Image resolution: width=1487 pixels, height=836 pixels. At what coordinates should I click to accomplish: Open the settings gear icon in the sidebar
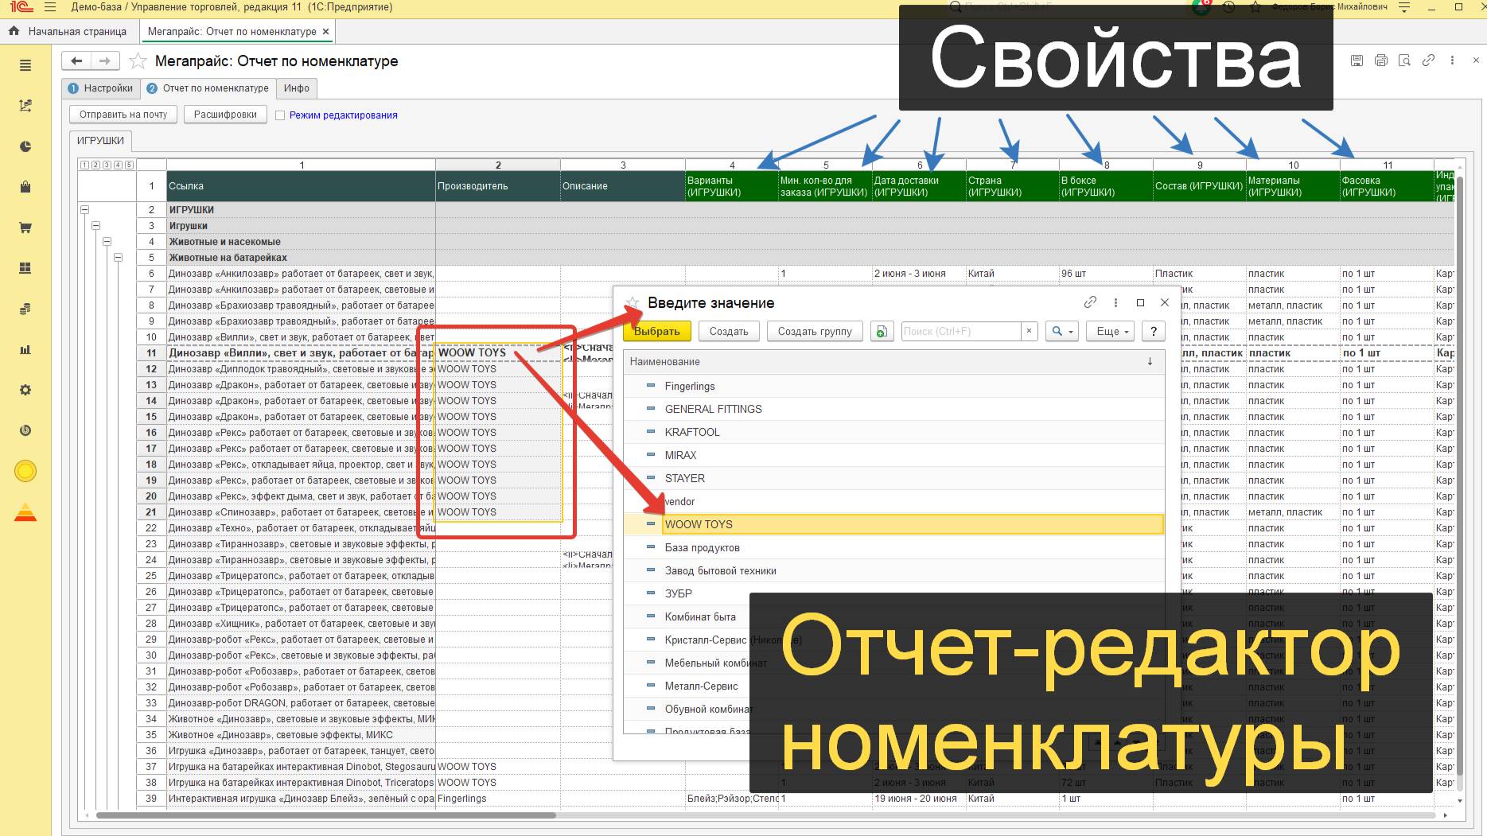coord(25,389)
